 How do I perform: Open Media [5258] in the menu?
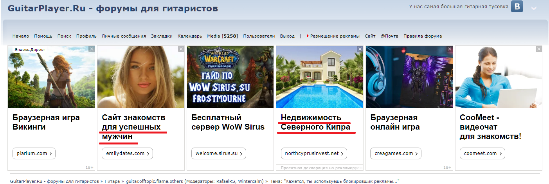click(x=223, y=36)
